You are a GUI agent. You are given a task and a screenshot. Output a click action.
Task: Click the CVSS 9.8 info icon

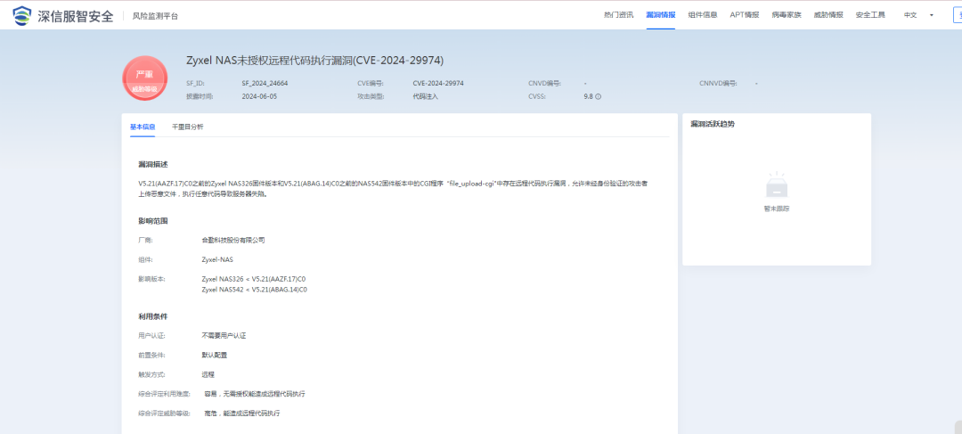599,96
